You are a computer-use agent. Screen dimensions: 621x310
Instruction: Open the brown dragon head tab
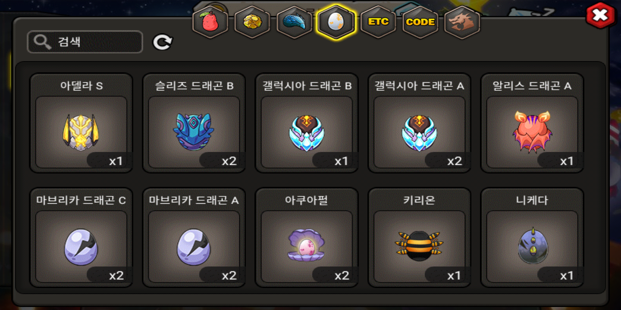click(462, 22)
